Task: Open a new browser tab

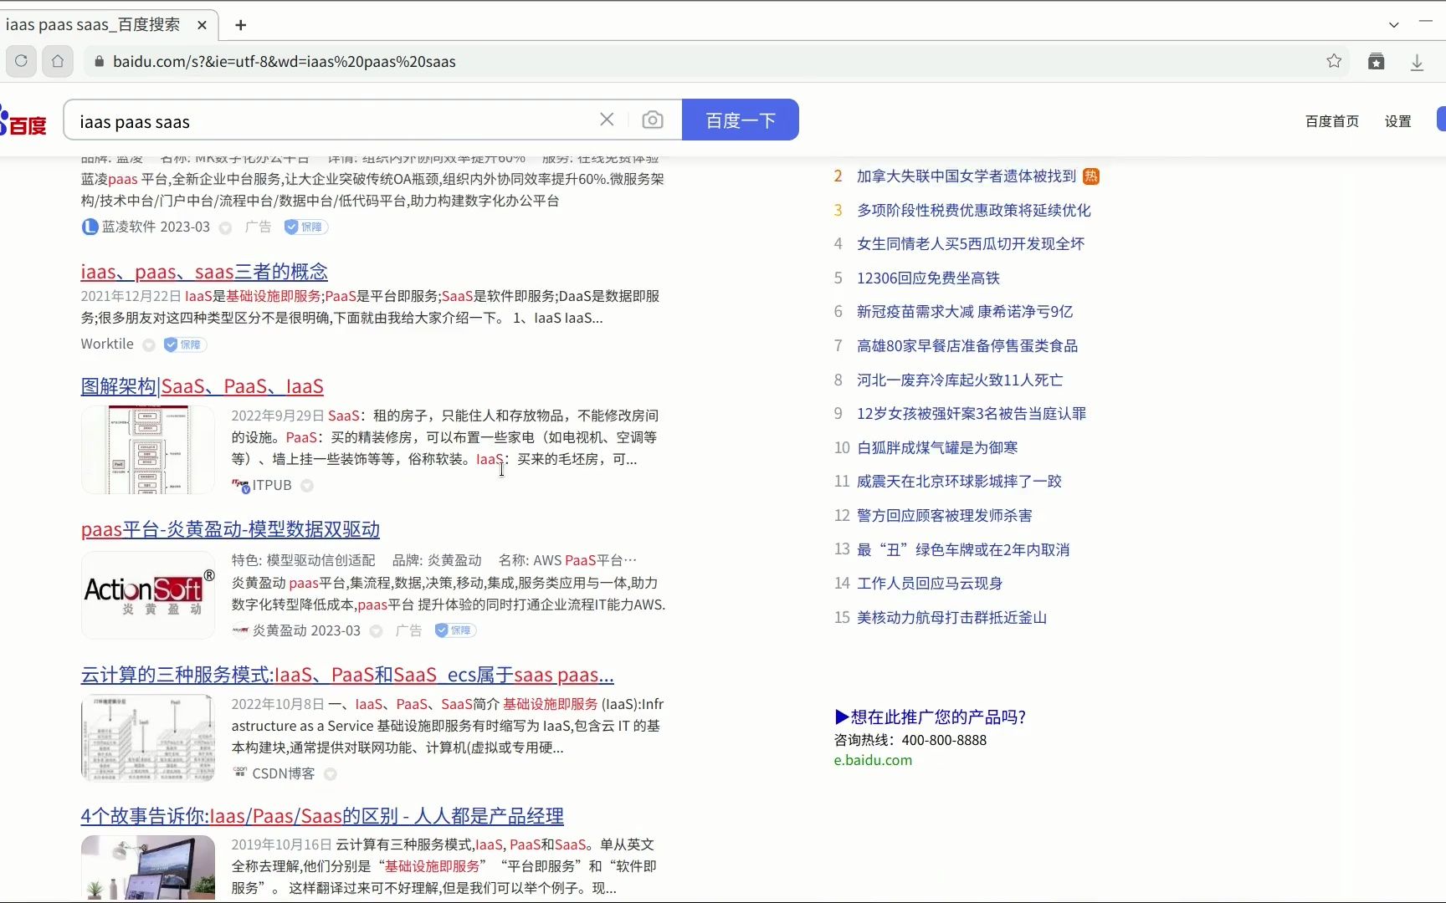Action: (241, 25)
